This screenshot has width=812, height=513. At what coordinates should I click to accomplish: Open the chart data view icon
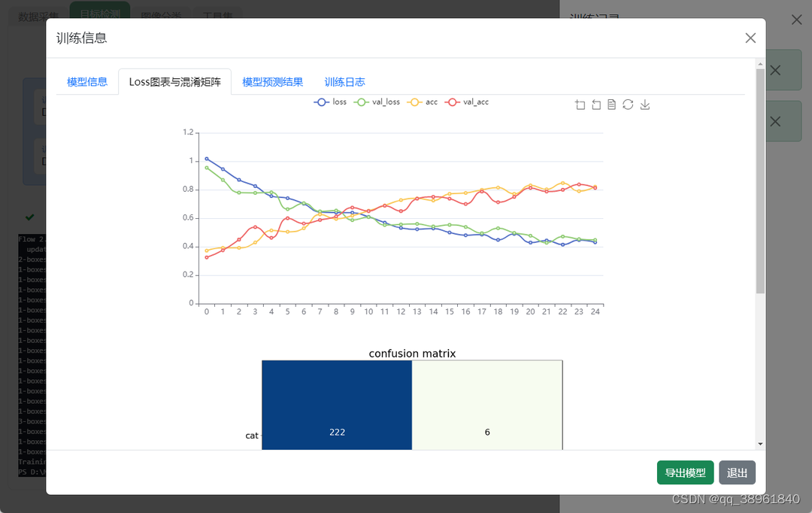(x=611, y=105)
